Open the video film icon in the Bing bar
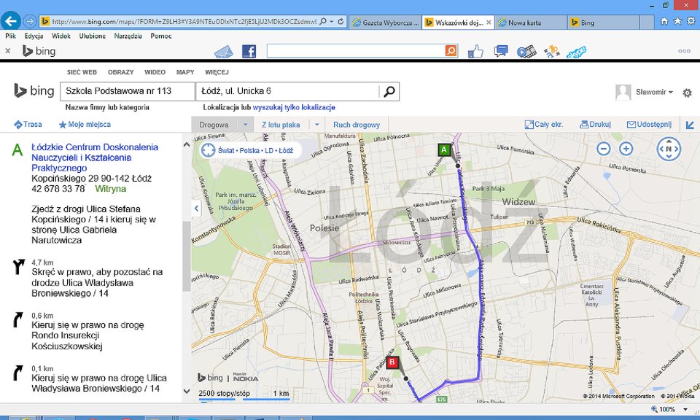Viewport: 700px width, 420px height. pos(526,52)
